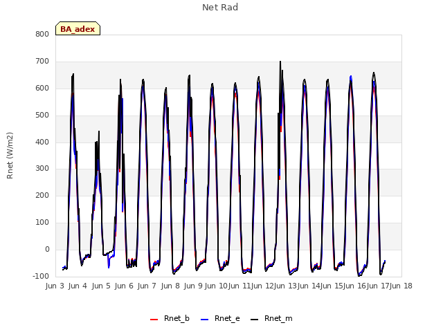Click the 800 y-axis tick label
The width and height of the screenshot is (443, 332).
tap(42, 35)
